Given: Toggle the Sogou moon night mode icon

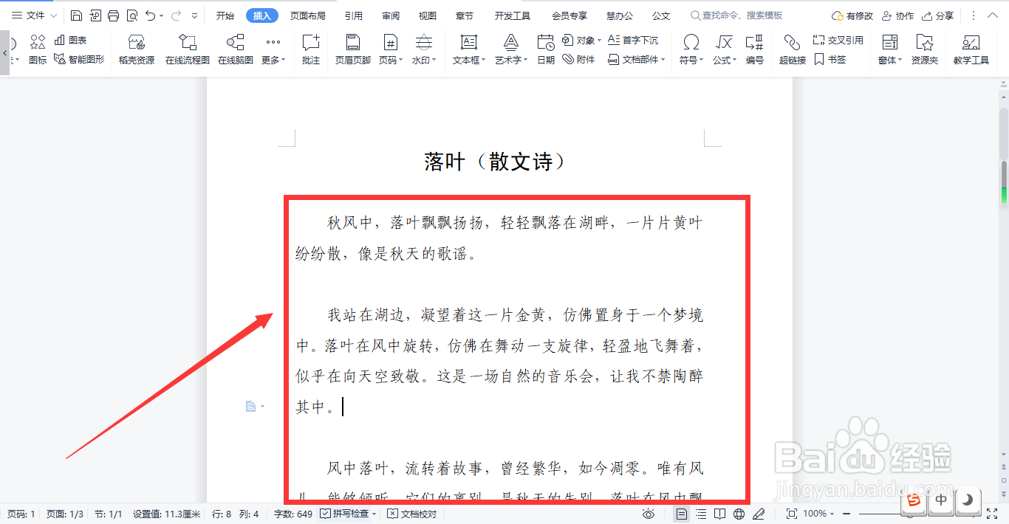Looking at the screenshot, I should pyautogui.click(x=967, y=500).
